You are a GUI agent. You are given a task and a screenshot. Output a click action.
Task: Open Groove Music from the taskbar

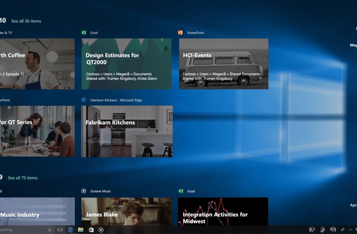click(x=101, y=230)
